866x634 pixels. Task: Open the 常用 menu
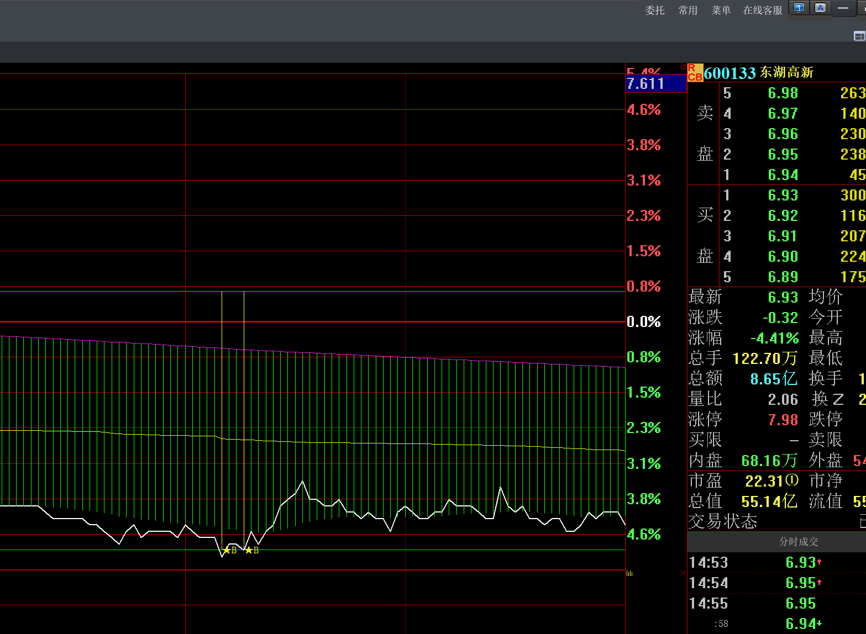coord(688,10)
